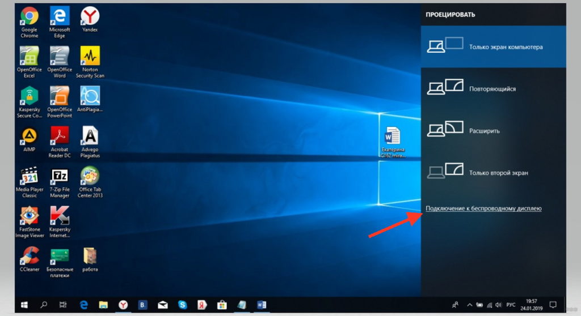Open the Windows Start menu
This screenshot has height=316, width=581.
pos(24,305)
